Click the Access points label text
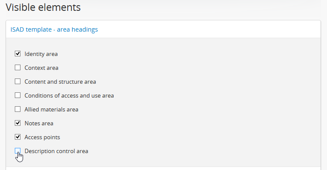This screenshot has width=327, height=170. coord(42,137)
